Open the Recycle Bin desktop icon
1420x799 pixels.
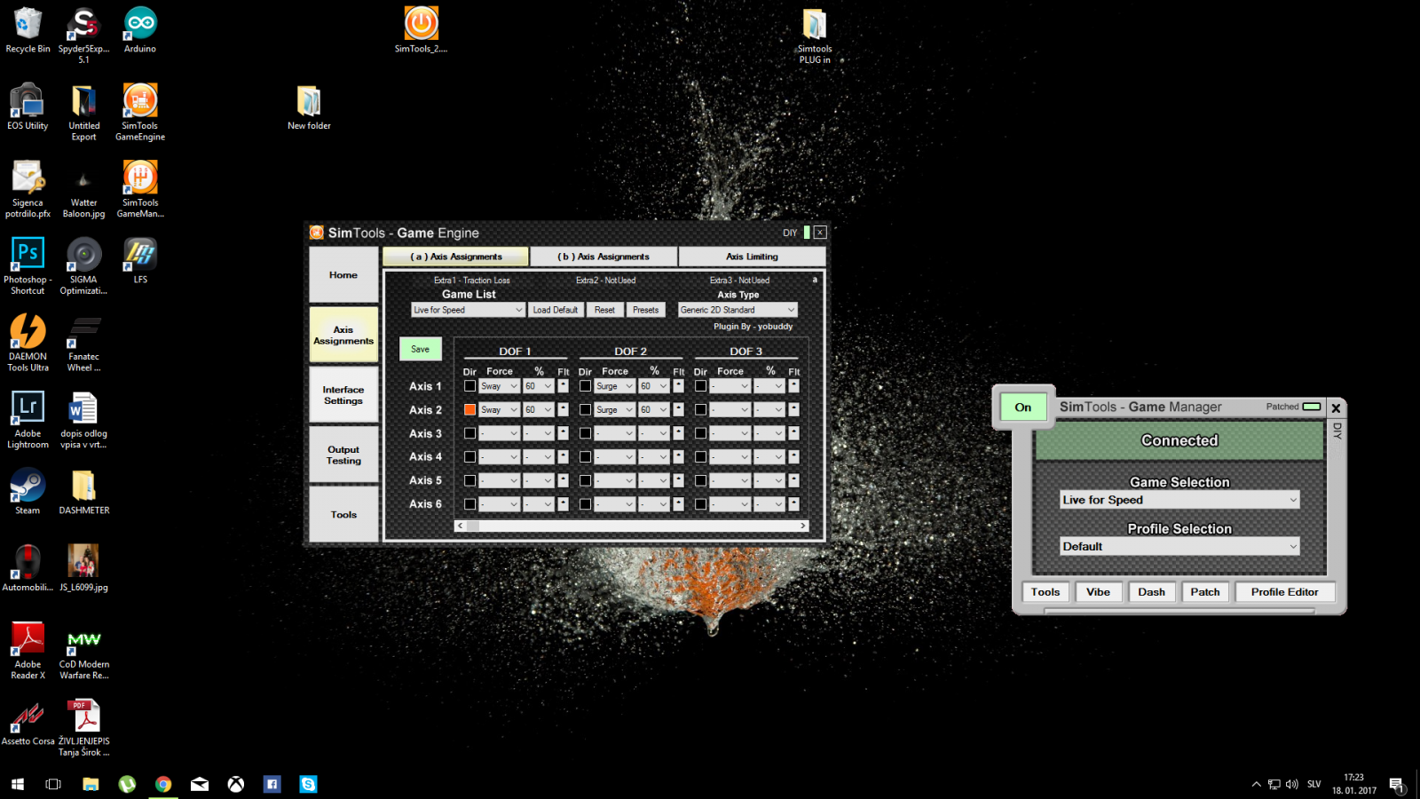click(x=28, y=31)
